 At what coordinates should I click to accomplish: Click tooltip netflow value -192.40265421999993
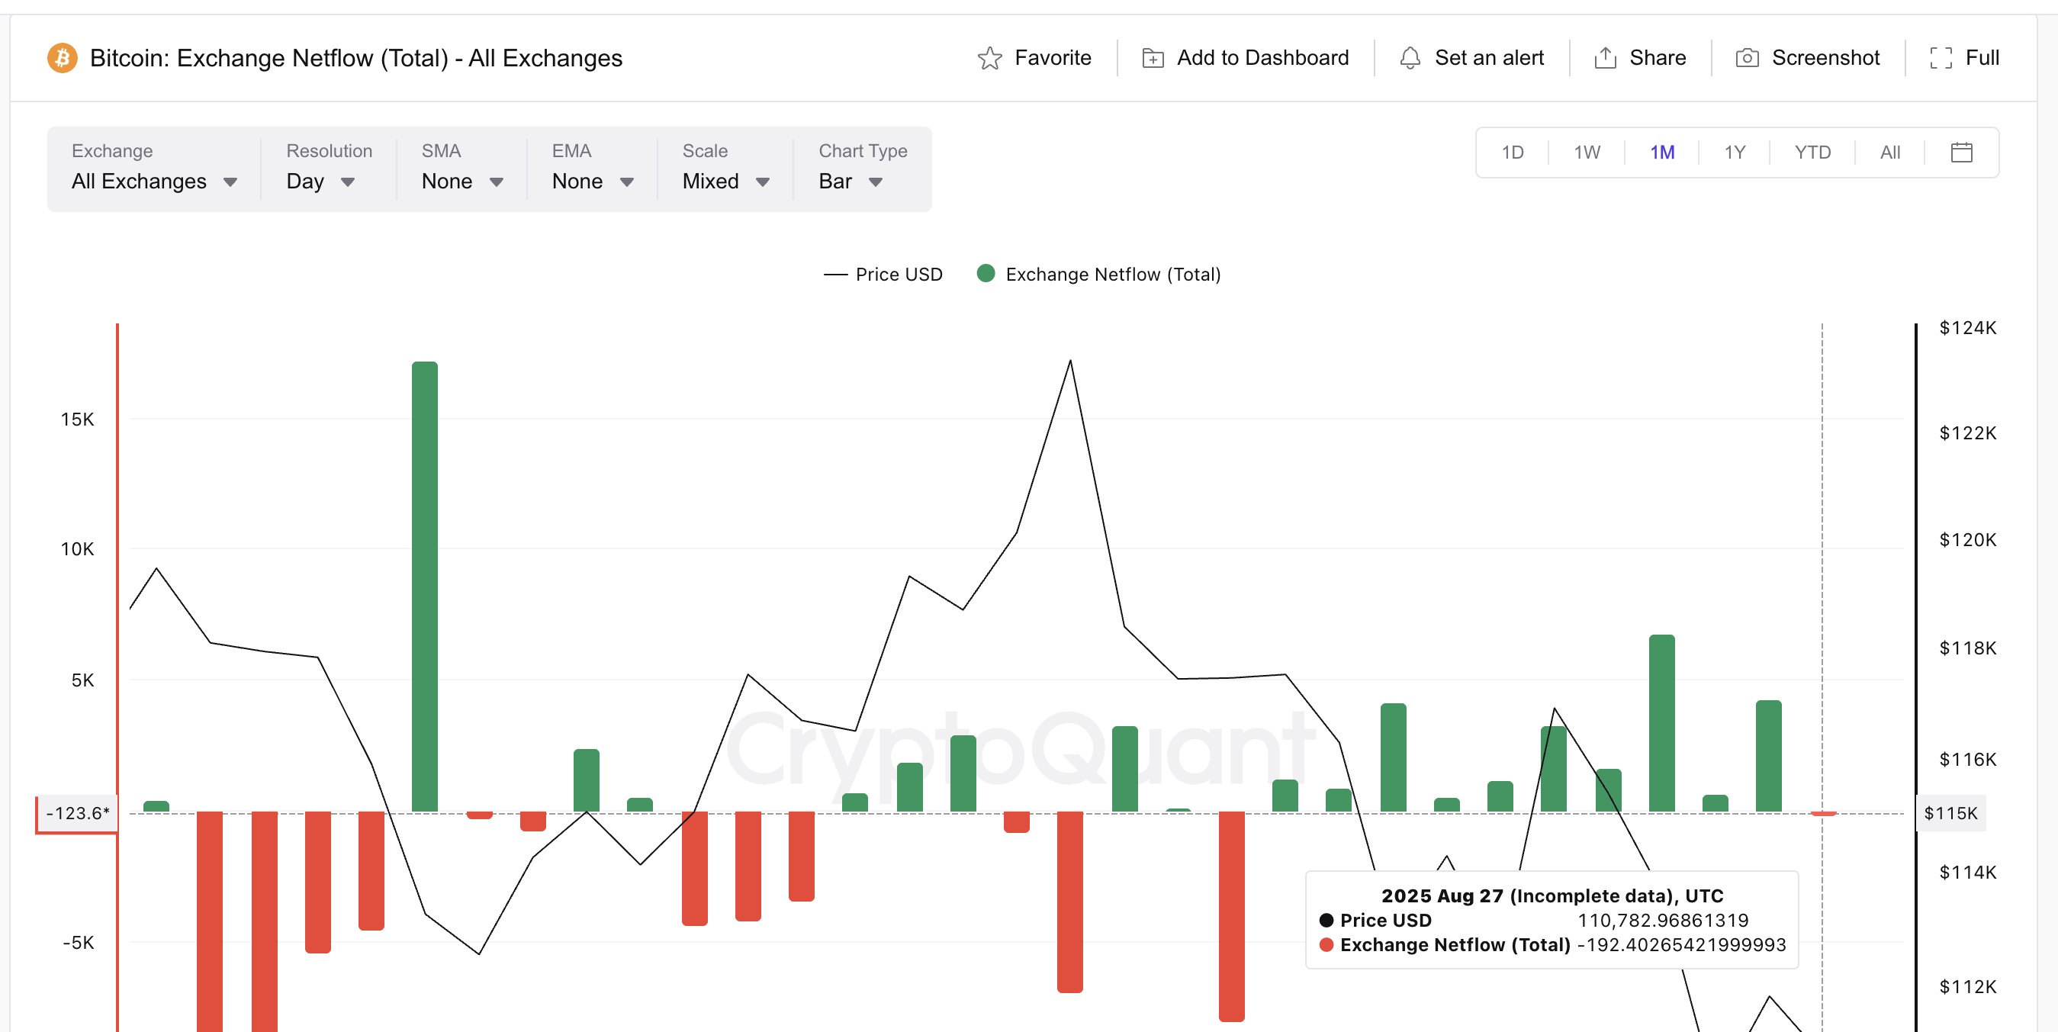coord(1682,944)
